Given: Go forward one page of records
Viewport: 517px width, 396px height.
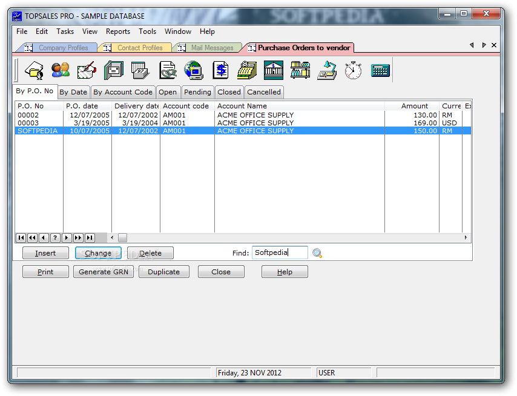Looking at the screenshot, I should pos(78,238).
